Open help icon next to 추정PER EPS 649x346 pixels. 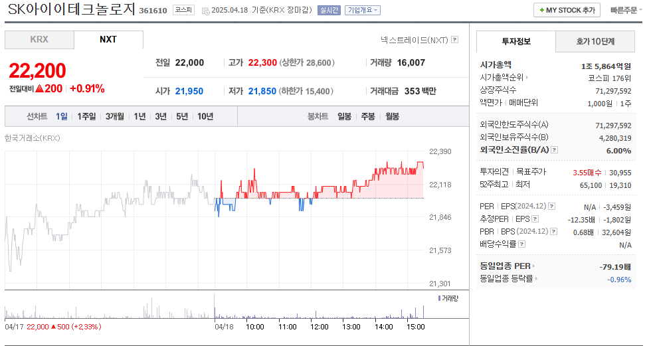coord(535,219)
